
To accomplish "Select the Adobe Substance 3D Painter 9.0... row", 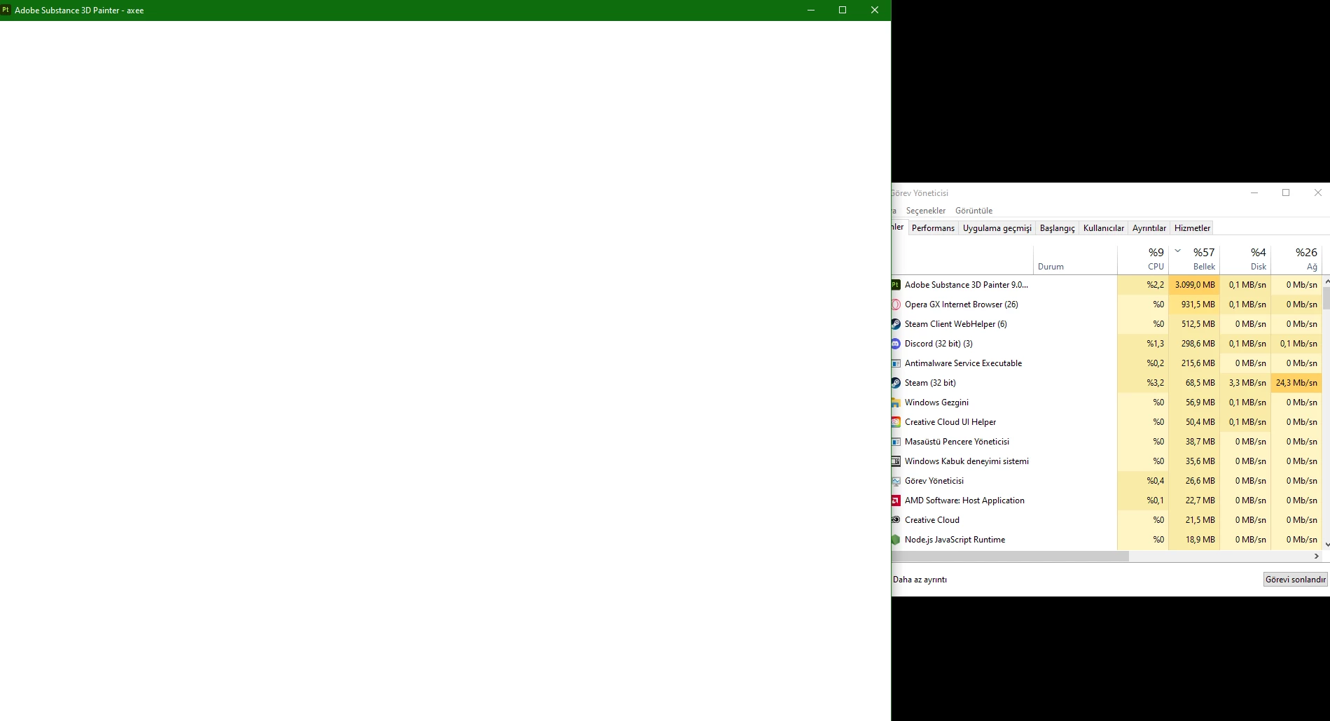I will coord(1107,285).
